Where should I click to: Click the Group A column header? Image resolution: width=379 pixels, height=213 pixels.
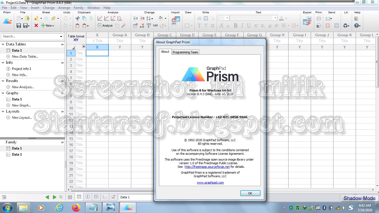pos(120,35)
